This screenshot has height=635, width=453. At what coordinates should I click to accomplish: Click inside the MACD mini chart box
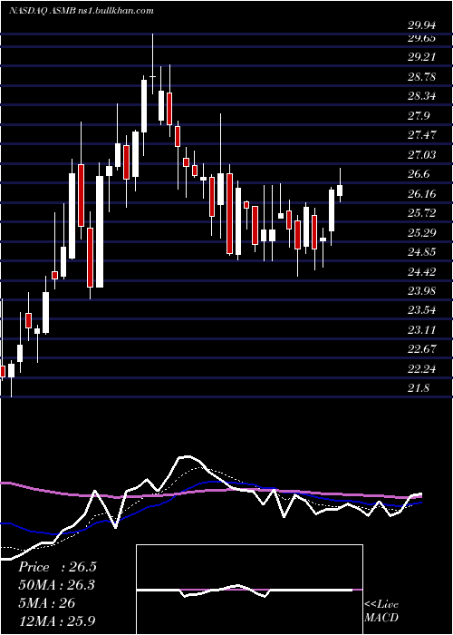[249, 590]
